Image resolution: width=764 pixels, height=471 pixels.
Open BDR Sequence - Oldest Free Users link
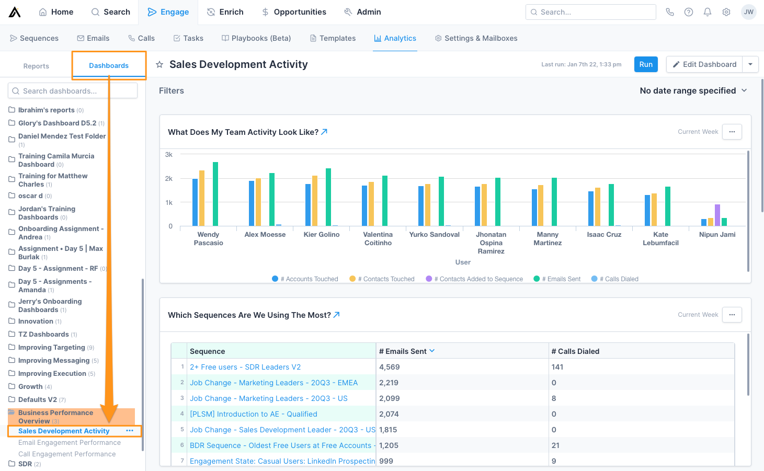tap(282, 445)
